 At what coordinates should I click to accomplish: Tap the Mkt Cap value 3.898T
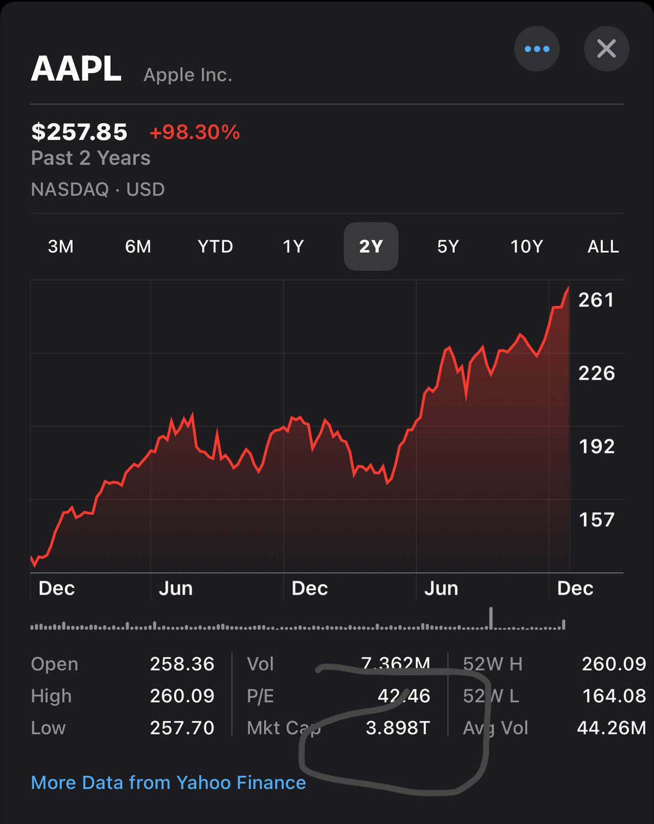pyautogui.click(x=398, y=727)
